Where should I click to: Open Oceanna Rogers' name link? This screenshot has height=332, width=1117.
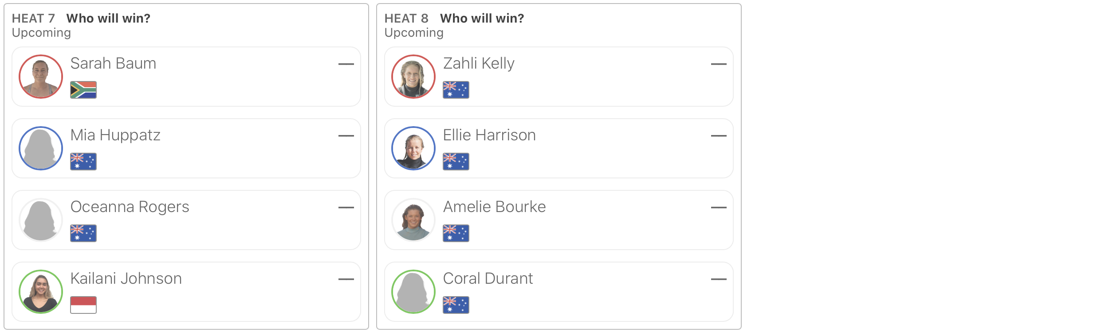[x=130, y=207]
